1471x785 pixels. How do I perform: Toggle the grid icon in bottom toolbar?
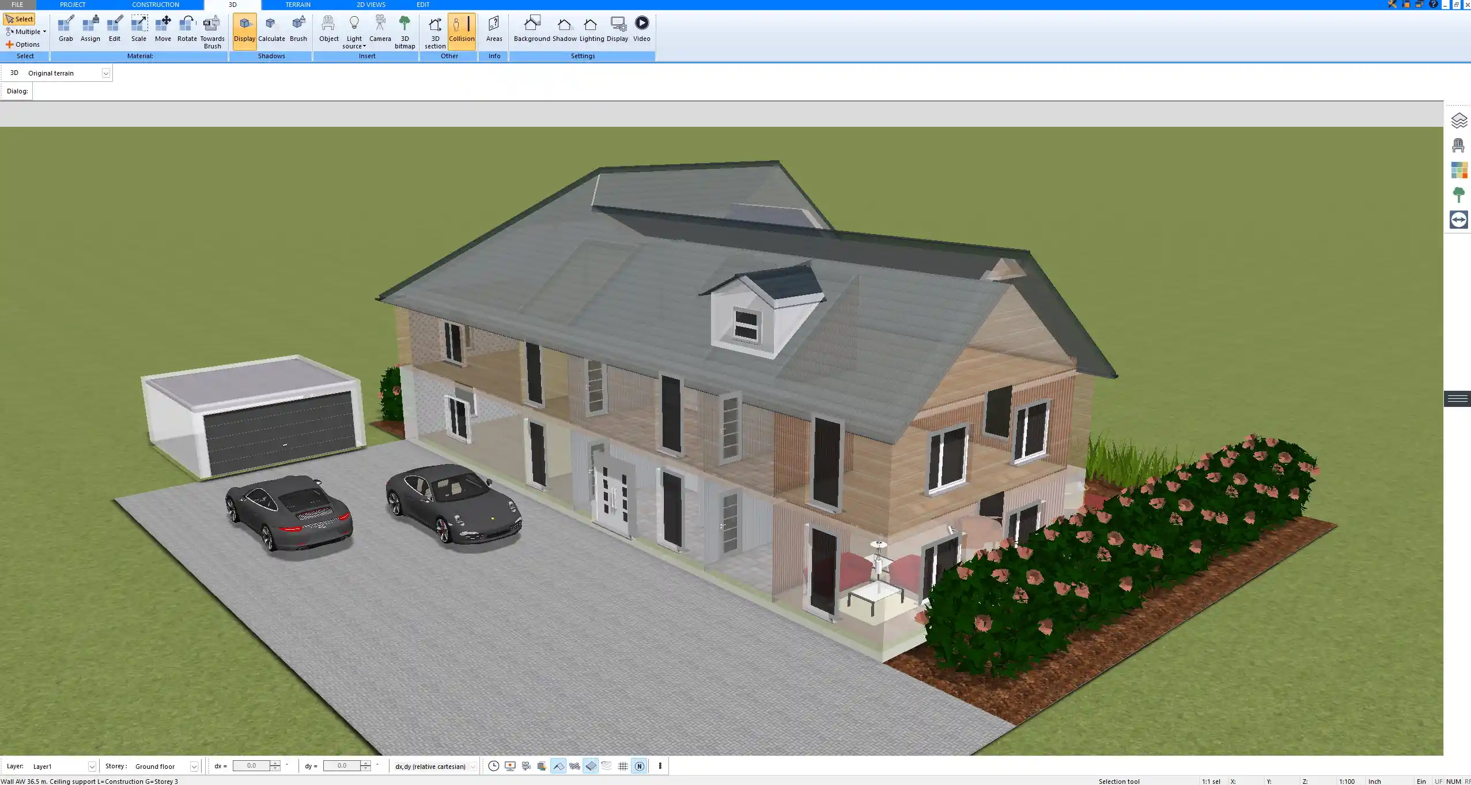click(623, 766)
